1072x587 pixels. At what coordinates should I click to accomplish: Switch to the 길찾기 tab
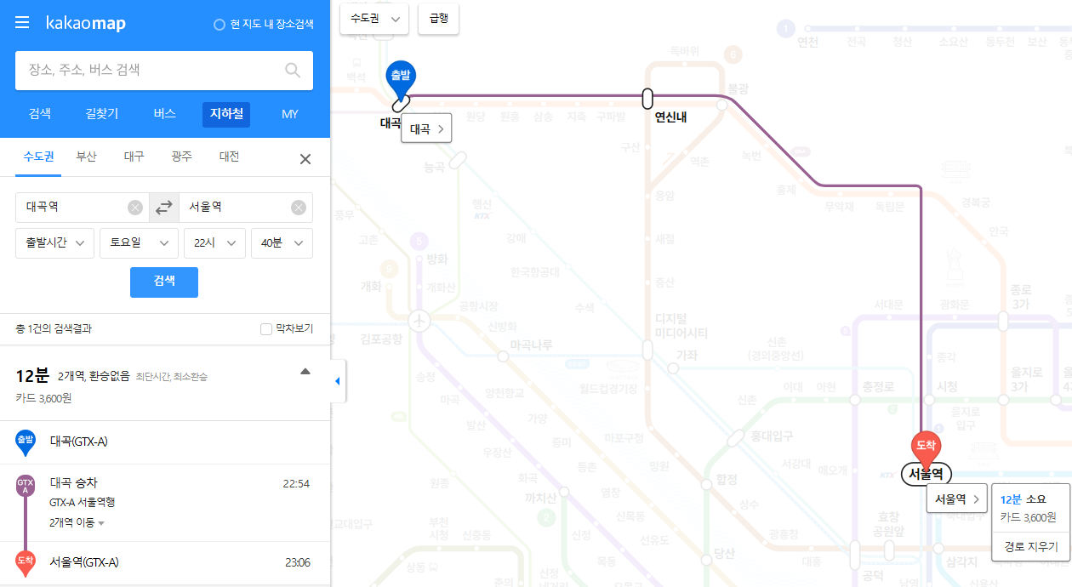(x=102, y=114)
